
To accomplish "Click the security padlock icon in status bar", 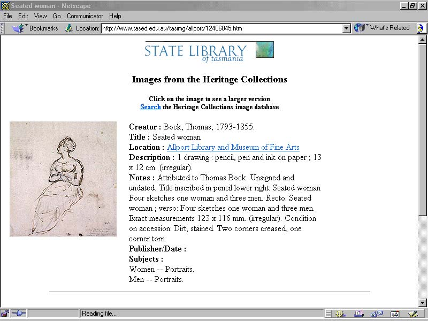I will 5,314.
